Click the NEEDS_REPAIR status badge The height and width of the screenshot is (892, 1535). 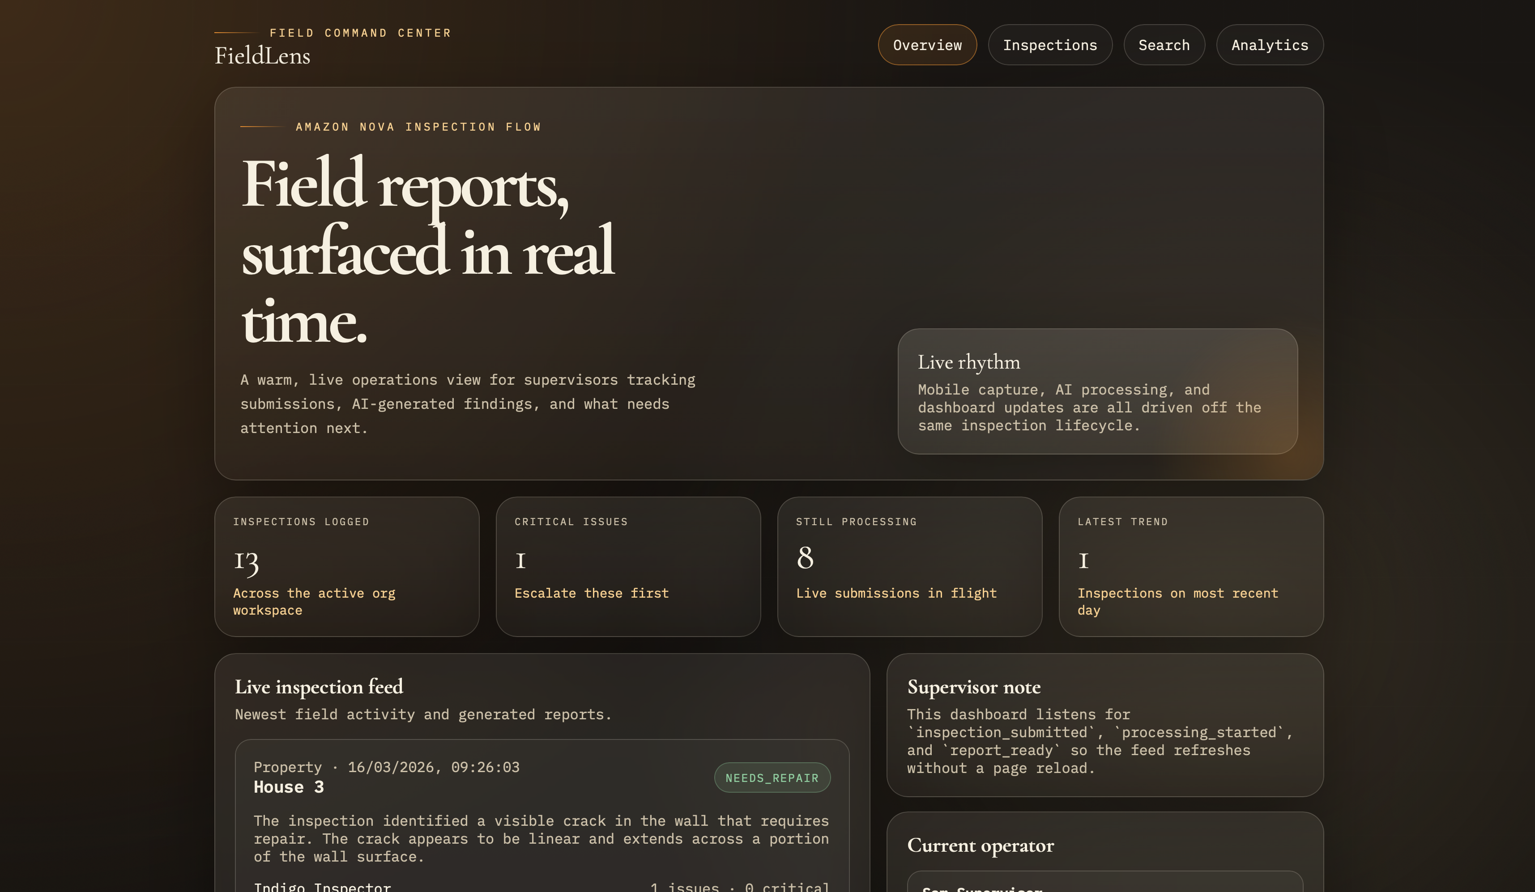click(772, 777)
